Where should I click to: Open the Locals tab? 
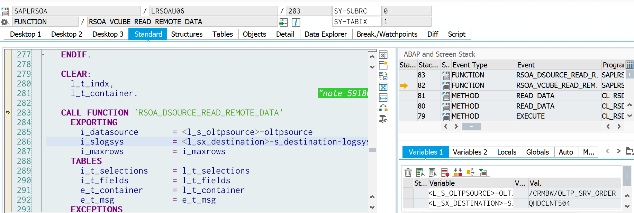507,152
